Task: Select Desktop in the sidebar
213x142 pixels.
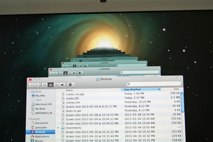Action: [40, 132]
